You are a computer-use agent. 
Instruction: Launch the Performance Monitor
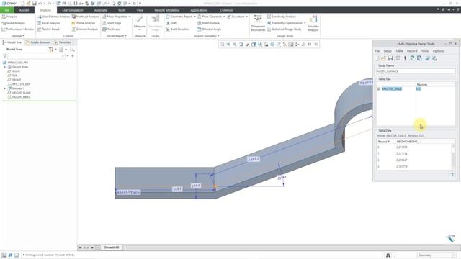click(x=17, y=29)
